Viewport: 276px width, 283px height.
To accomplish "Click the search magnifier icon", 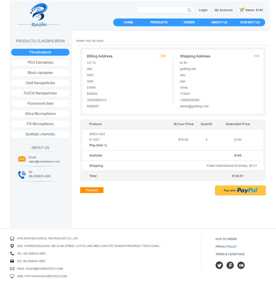I will pyautogui.click(x=189, y=10).
